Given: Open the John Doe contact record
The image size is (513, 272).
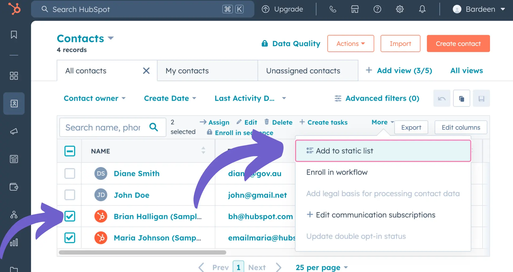Looking at the screenshot, I should pos(131,195).
